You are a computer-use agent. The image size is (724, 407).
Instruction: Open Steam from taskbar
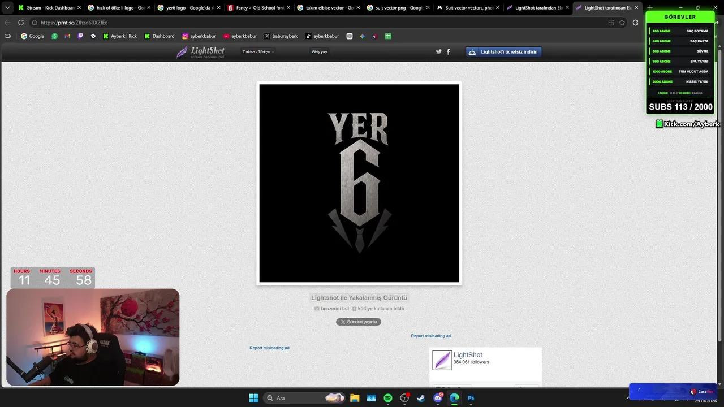pos(421,398)
